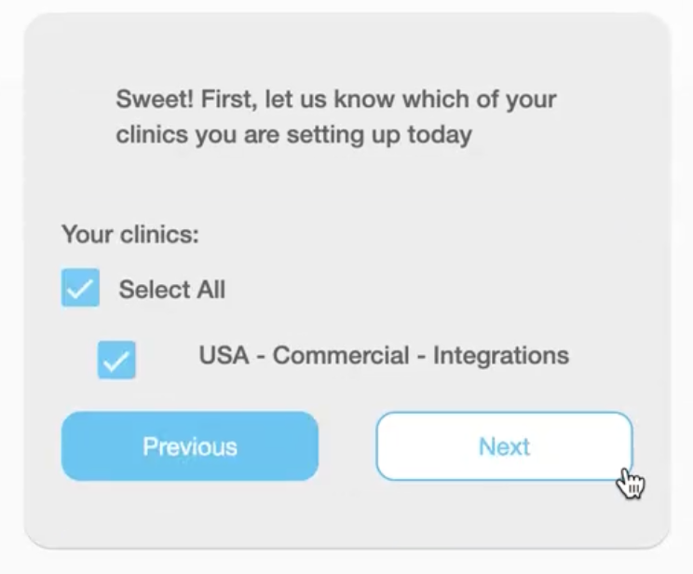This screenshot has height=574, width=693.
Task: Click the "Select All" text label
Action: pyautogui.click(x=172, y=290)
